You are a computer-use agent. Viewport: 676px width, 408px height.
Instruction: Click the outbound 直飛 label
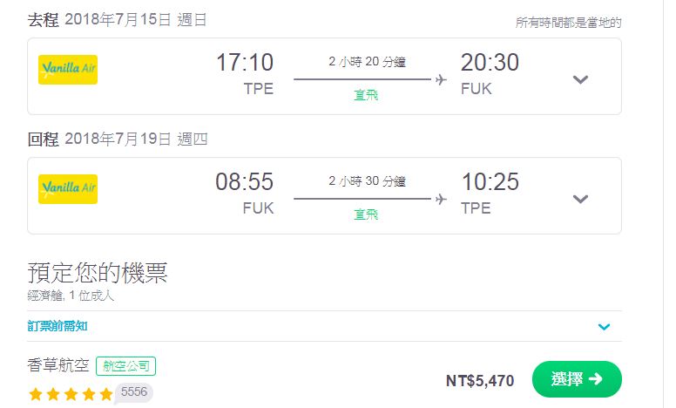tap(366, 95)
